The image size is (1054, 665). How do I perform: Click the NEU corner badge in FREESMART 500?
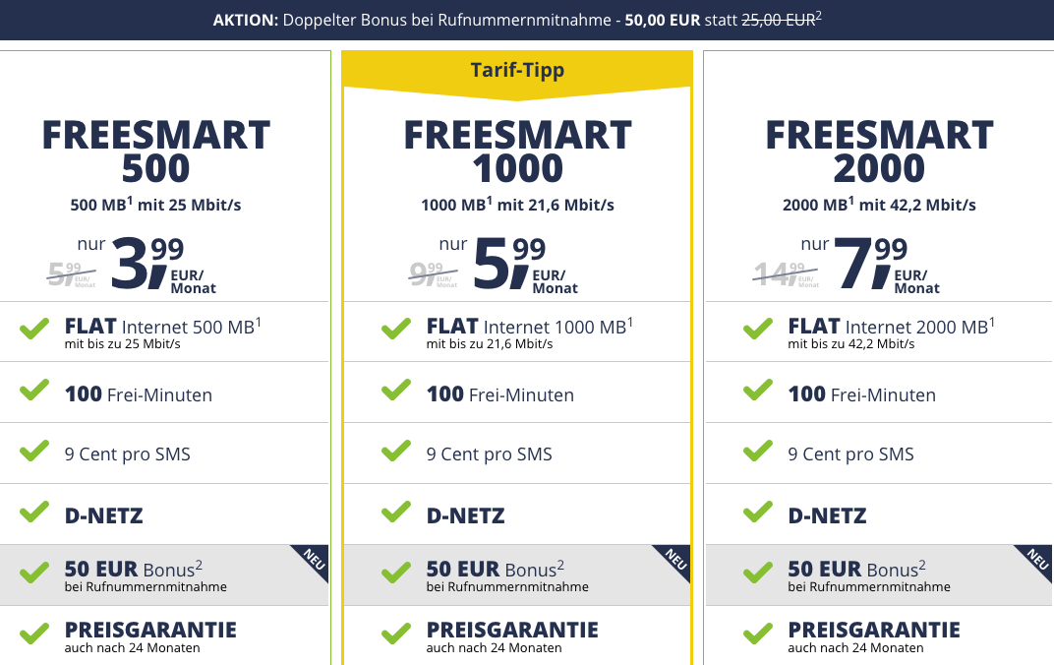313,560
